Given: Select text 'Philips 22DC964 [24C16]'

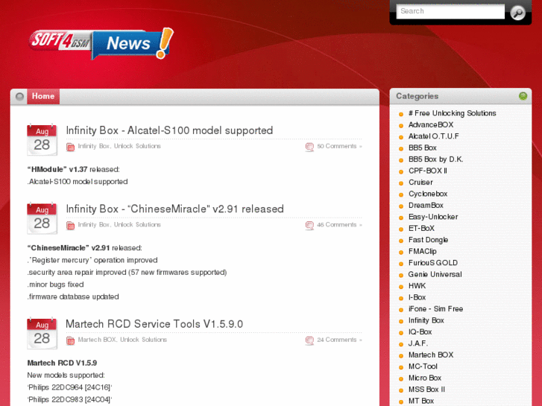Looking at the screenshot, I should [x=69, y=387].
